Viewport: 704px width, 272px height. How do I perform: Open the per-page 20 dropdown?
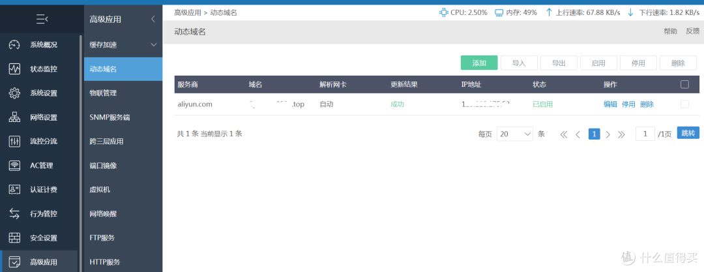tap(515, 134)
